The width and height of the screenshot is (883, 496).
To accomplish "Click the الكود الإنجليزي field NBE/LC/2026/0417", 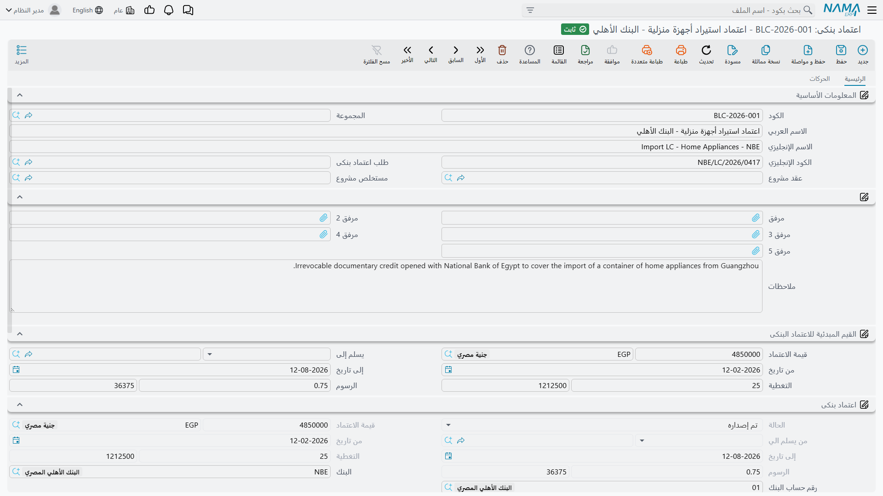I will point(602,162).
